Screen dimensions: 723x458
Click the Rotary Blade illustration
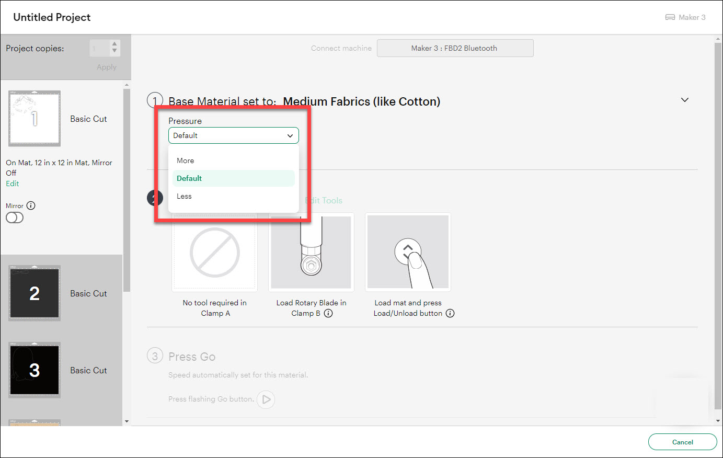click(311, 252)
